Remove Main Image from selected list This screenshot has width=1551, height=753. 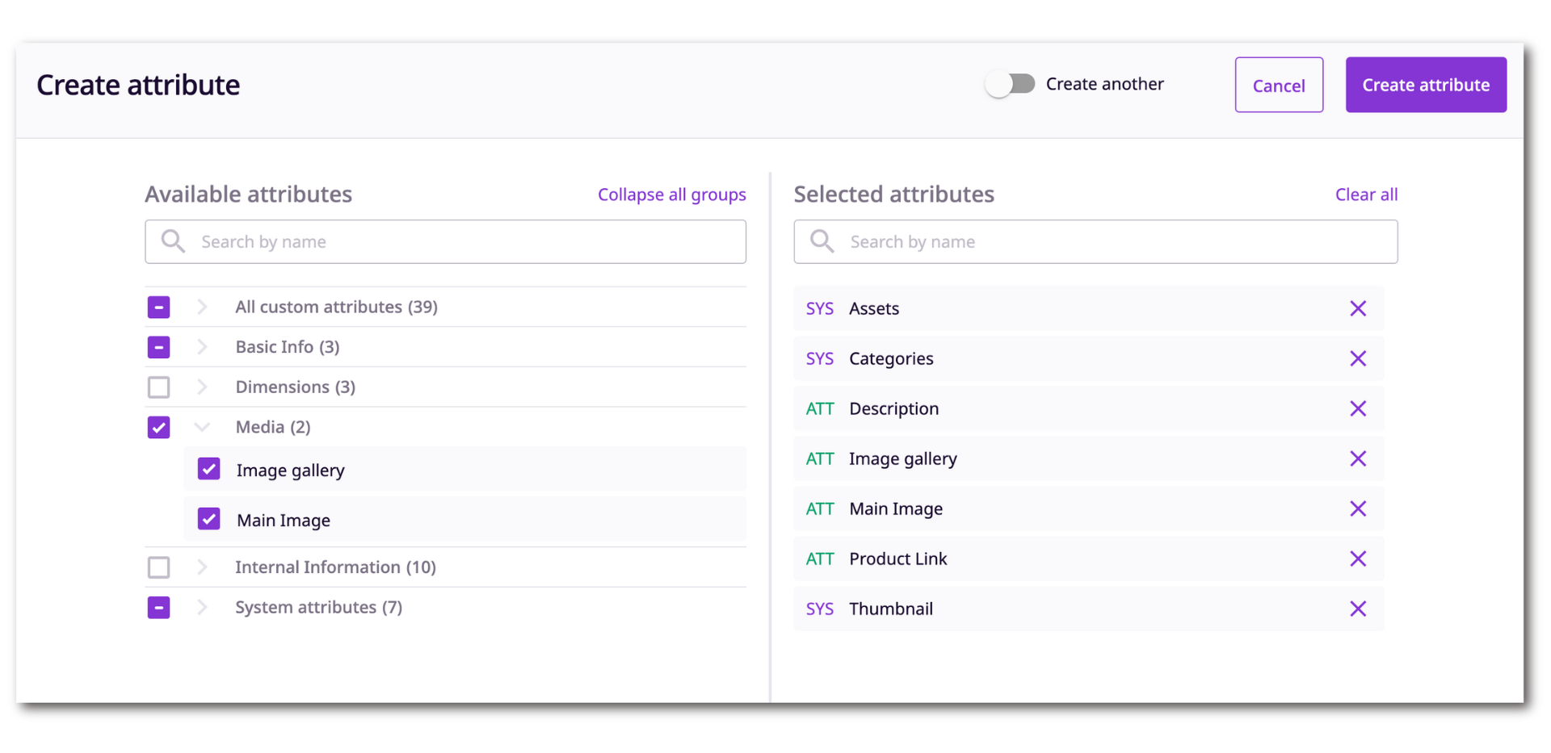point(1357,508)
